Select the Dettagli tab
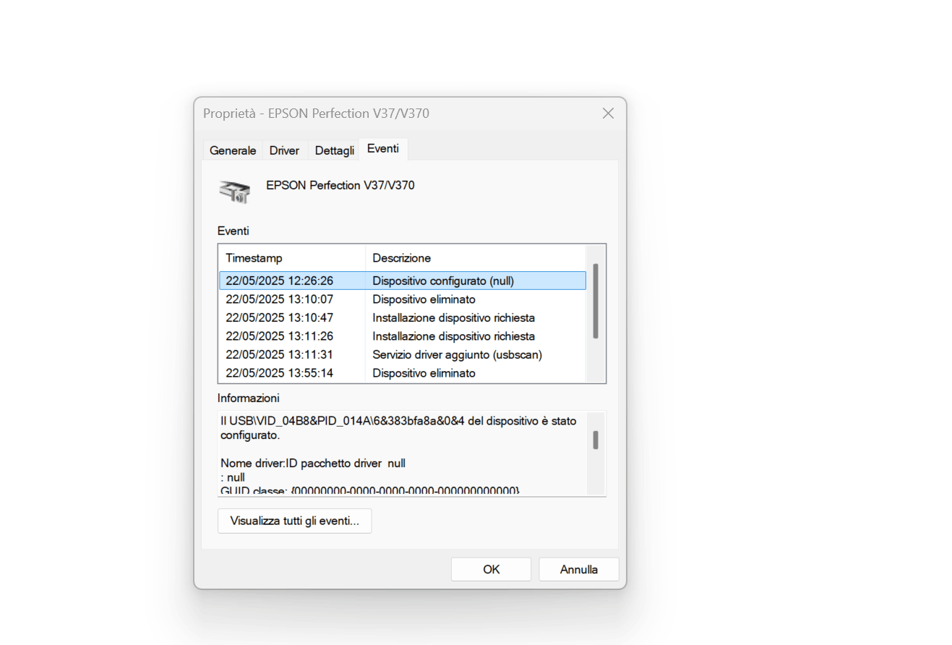 (335, 150)
